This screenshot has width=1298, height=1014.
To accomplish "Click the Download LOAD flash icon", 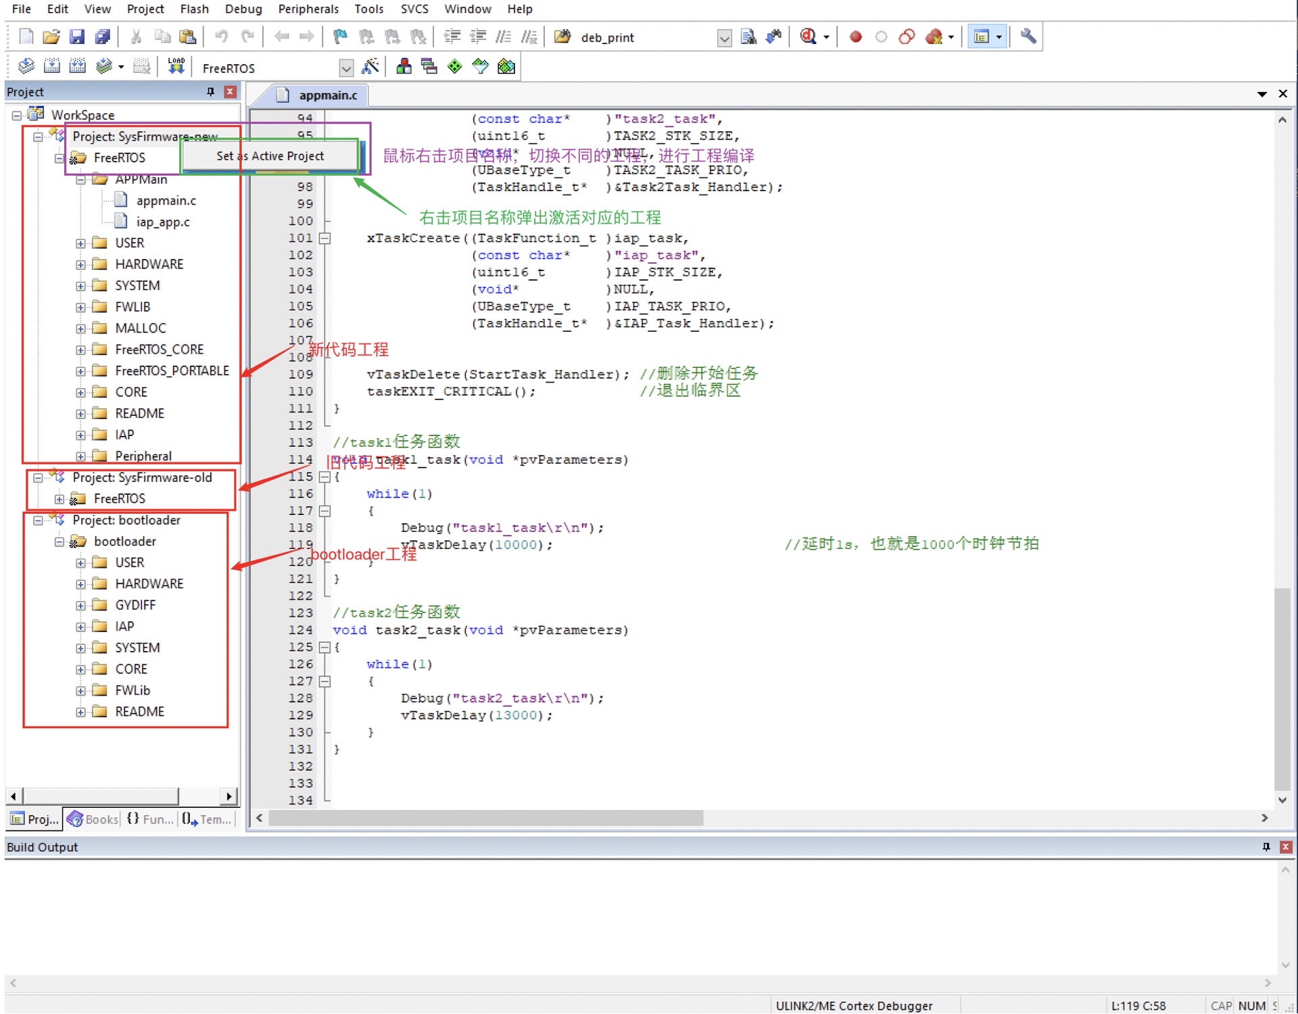I will 176,66.
